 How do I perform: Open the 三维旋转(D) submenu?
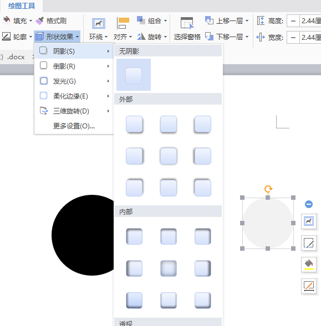tap(74, 111)
